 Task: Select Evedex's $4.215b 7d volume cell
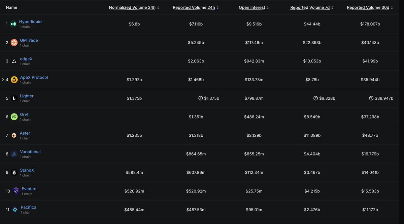(x=312, y=191)
